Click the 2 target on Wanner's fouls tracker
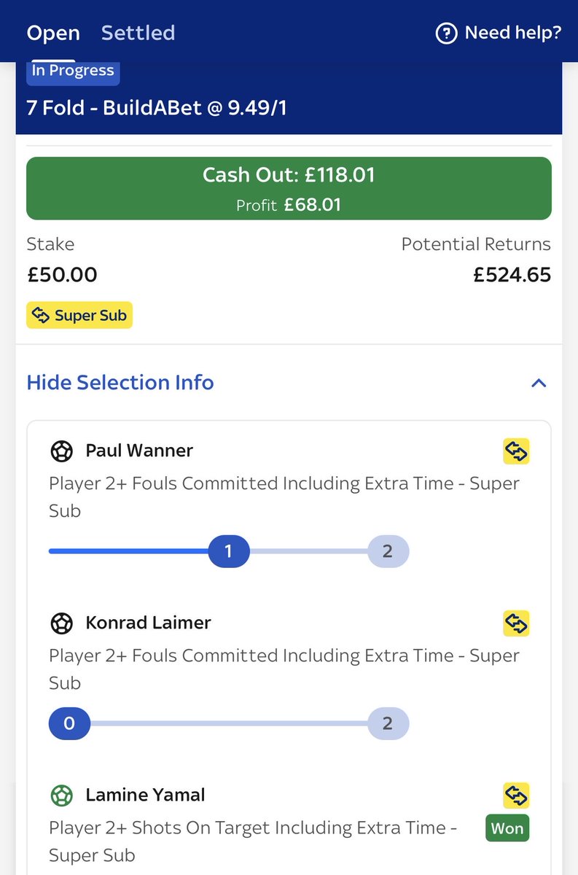 pos(388,552)
